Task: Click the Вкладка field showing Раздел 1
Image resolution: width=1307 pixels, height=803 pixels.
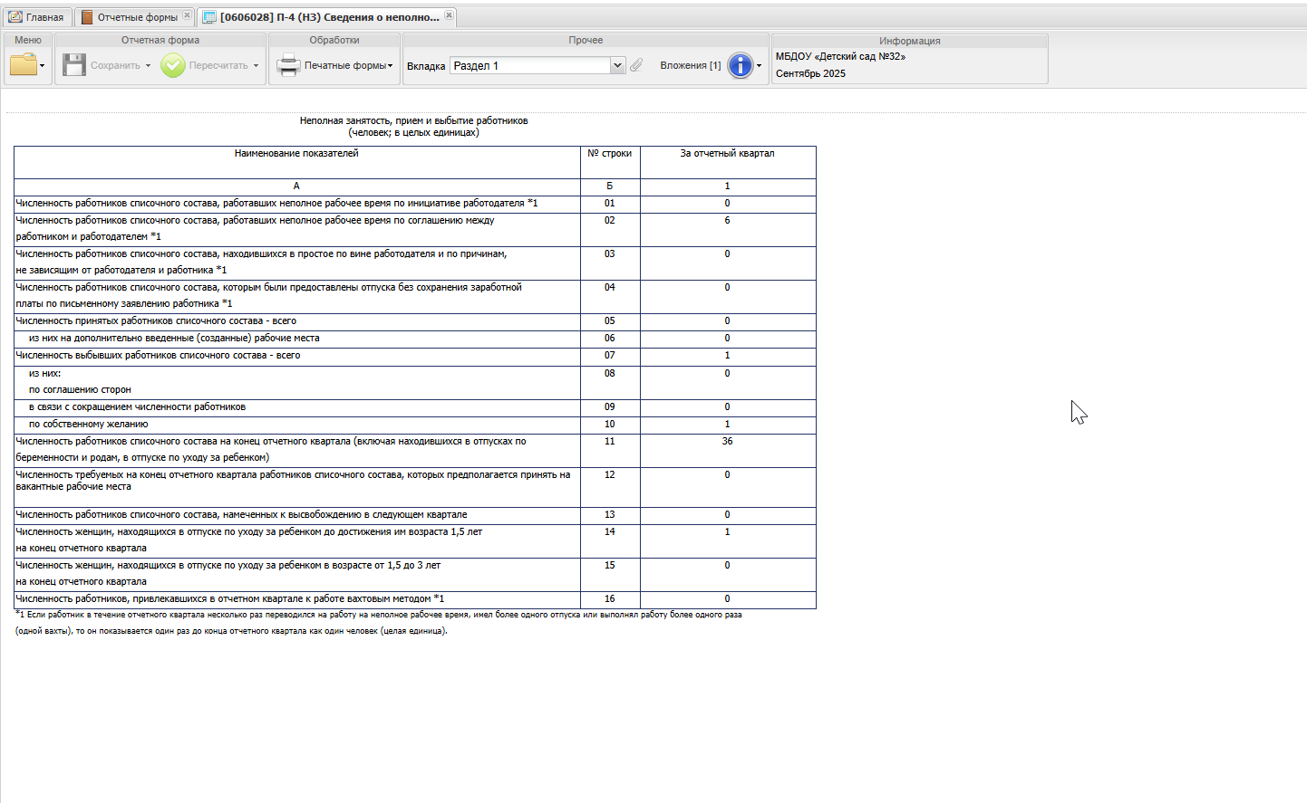Action: [x=530, y=65]
